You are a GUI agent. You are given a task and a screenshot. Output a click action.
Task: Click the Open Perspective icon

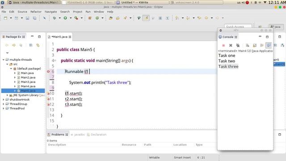pyautogui.click(x=260, y=27)
